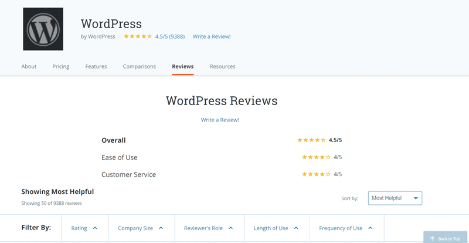
Task: Click the Customer Service stars
Action: click(x=316, y=174)
